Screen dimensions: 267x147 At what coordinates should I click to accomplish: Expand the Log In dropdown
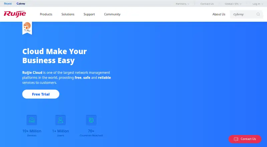(x=258, y=4)
